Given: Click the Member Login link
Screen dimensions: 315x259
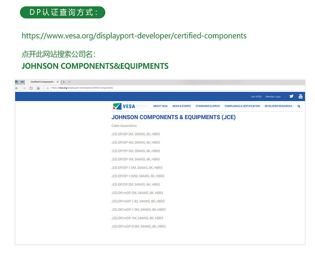Looking at the screenshot, I should click(273, 97).
